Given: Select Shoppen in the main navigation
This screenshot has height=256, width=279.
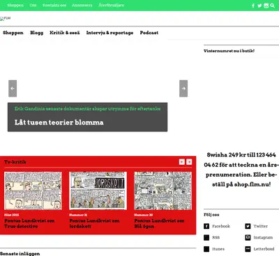Looking at the screenshot, I should (x=13, y=33).
